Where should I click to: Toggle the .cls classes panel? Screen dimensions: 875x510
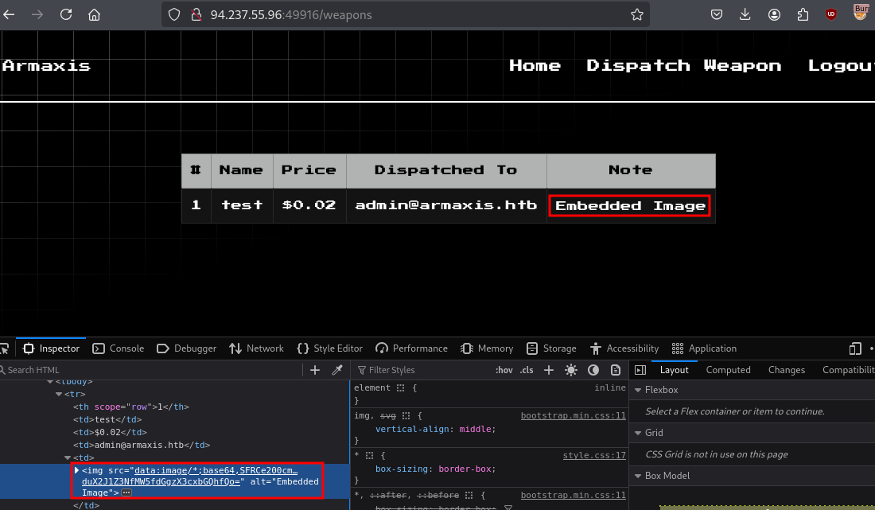[x=527, y=370]
